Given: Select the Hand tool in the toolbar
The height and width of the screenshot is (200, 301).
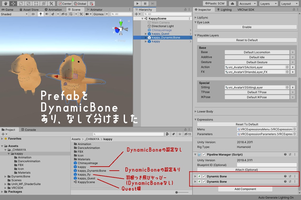Looking at the screenshot, I should click(x=6, y=4).
